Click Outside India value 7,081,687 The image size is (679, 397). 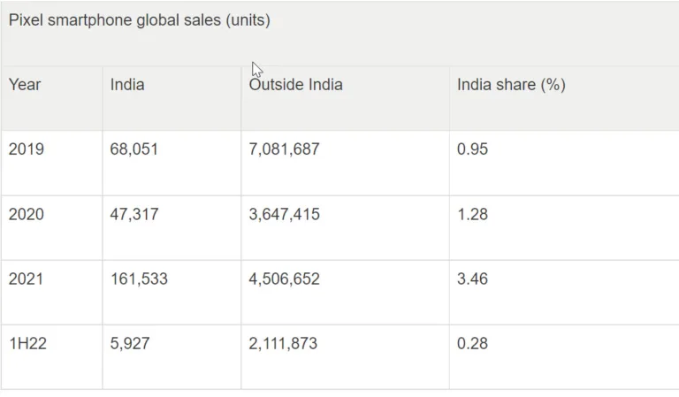click(x=284, y=149)
